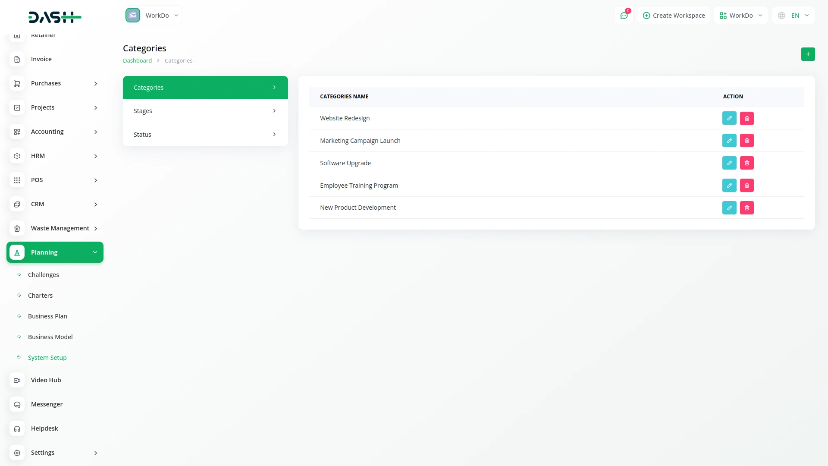Follow the Dashboard breadcrumb link
Screen dimensions: 828x466
pyautogui.click(x=137, y=61)
